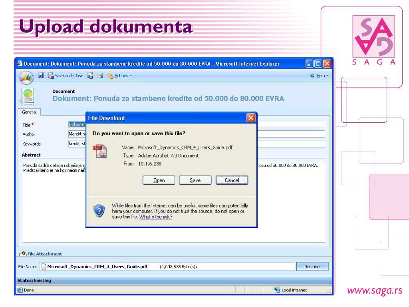Image resolution: width=409 pixels, height=307 pixels.
Task: Maximize the Internet Explorer window
Action: [318, 64]
